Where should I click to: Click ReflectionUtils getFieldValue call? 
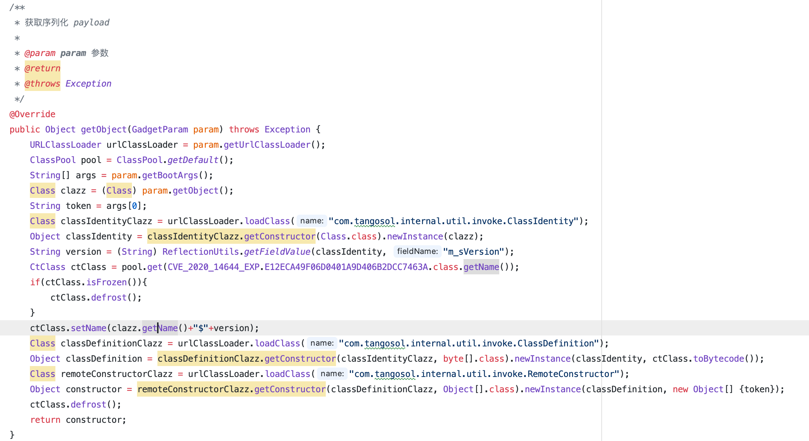point(277,252)
